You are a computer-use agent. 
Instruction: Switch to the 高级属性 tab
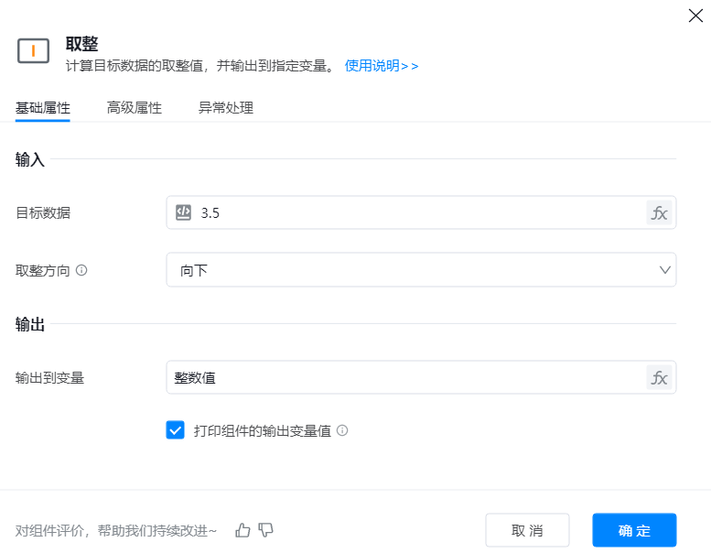tap(135, 108)
